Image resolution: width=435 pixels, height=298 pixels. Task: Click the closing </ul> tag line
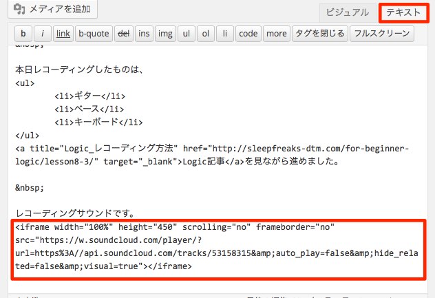pos(28,136)
